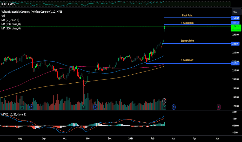
Task: Click the 2024 label on time axis
Action: click(x=131, y=138)
